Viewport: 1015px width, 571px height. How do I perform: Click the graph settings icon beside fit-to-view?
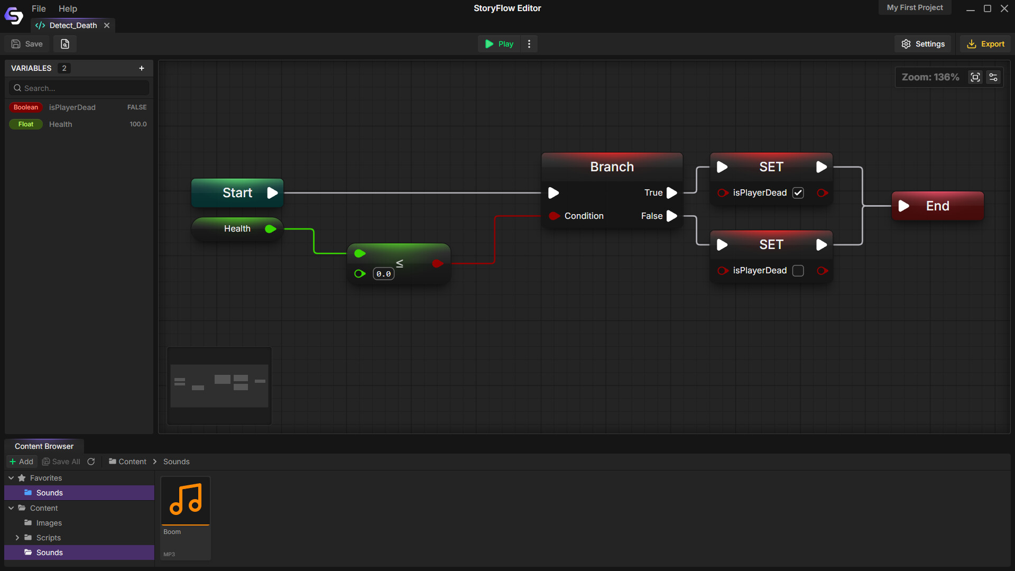[993, 77]
